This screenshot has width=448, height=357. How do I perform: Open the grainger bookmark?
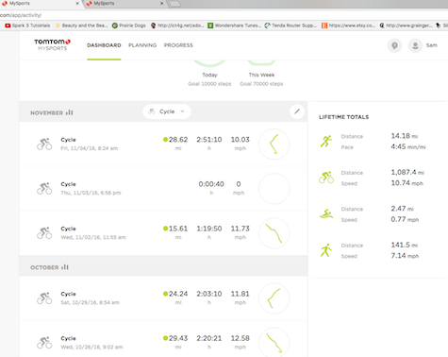[406, 25]
